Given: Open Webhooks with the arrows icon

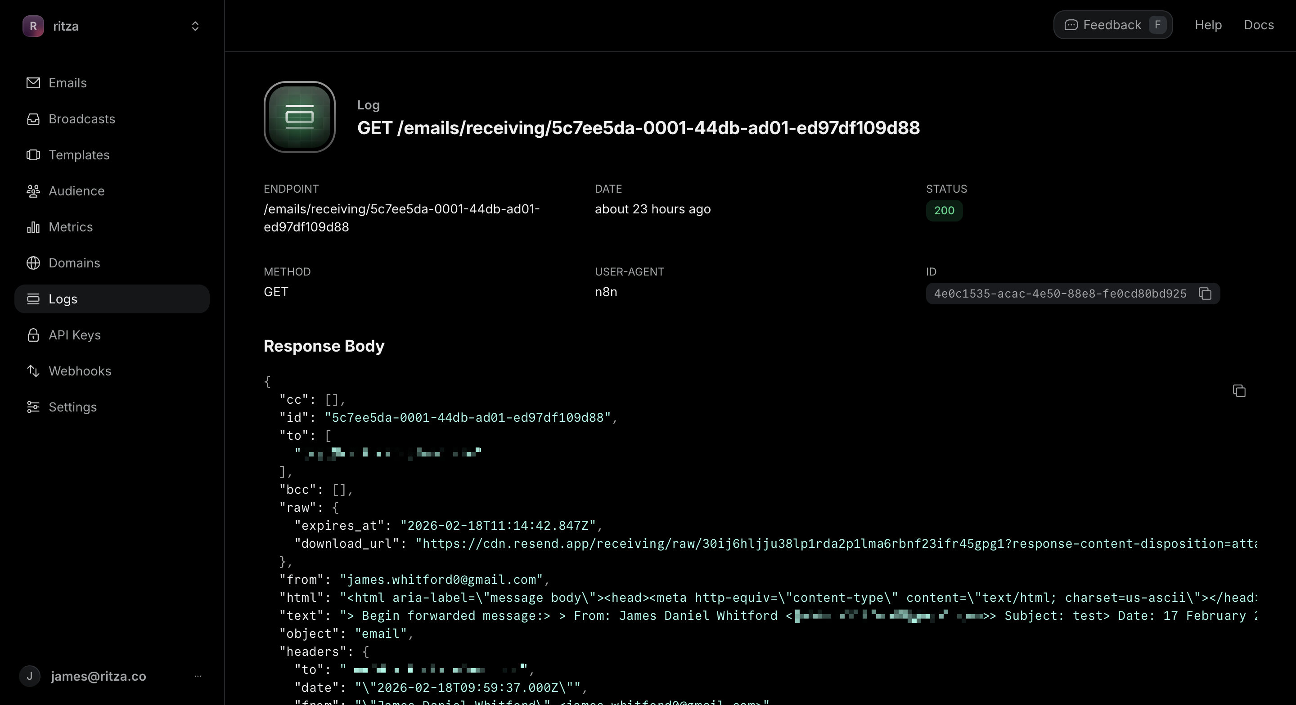Looking at the screenshot, I should 33,371.
